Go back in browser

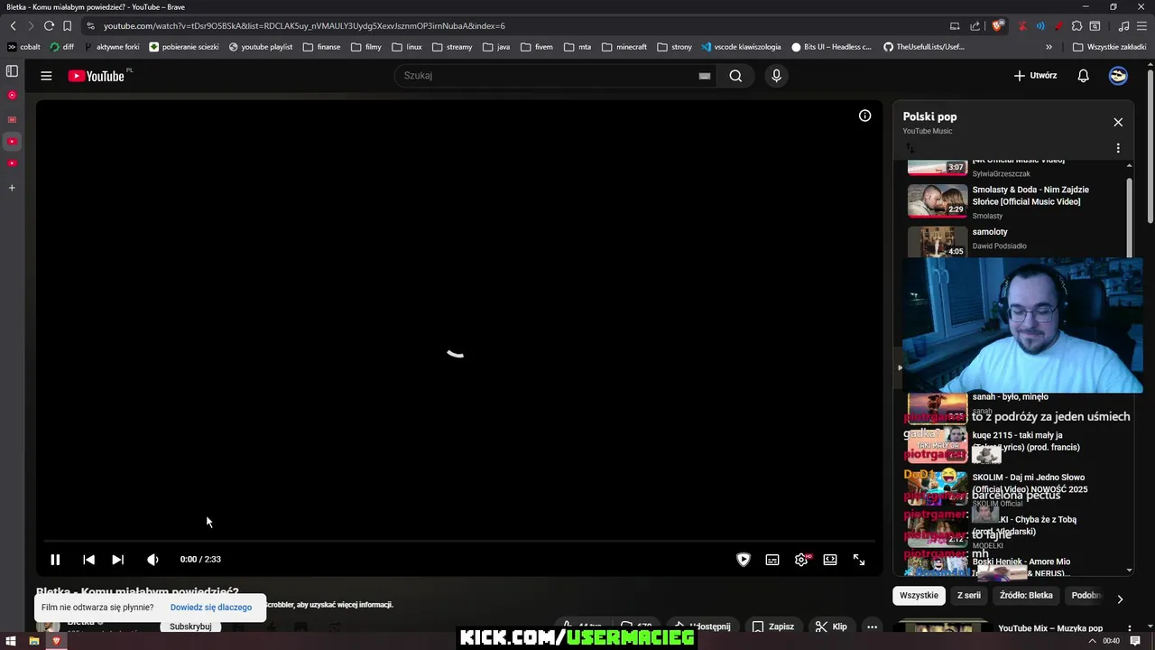click(x=13, y=26)
